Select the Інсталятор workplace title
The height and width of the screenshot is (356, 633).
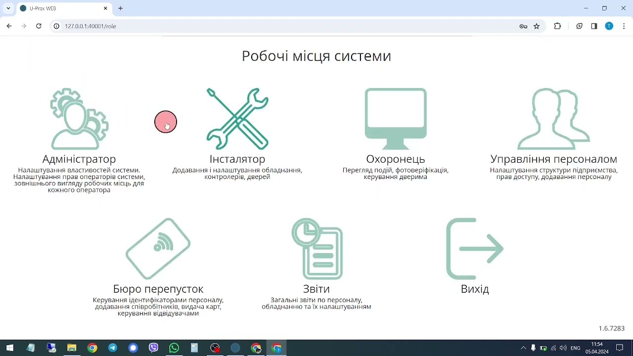pos(237,159)
